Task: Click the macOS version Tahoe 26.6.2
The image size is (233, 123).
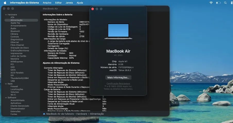Action: click(125, 70)
